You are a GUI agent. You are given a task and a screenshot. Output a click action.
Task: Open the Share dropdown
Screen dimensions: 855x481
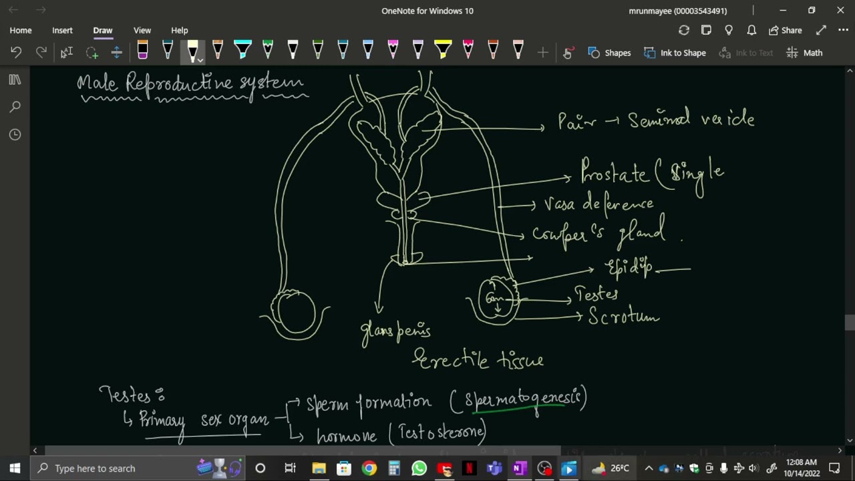point(785,30)
